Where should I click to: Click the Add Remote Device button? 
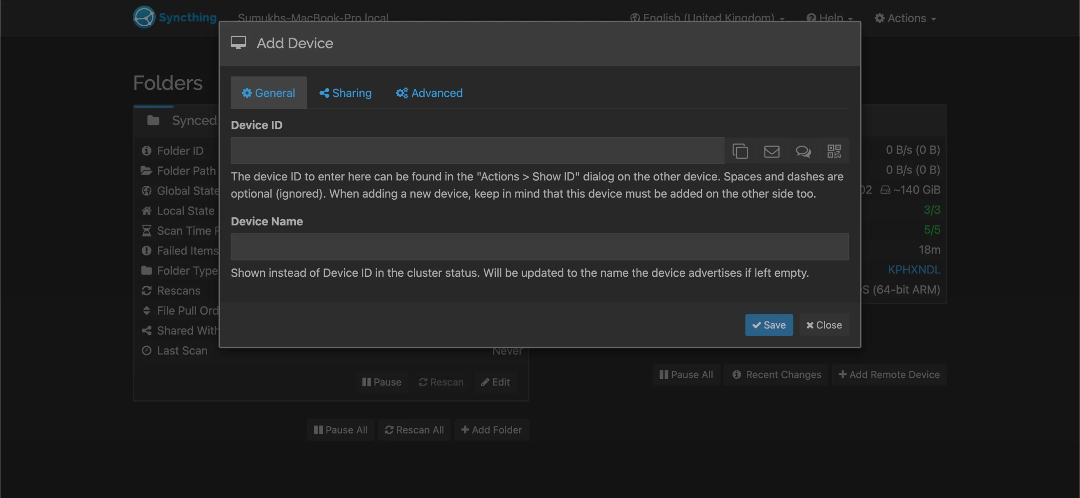click(889, 375)
